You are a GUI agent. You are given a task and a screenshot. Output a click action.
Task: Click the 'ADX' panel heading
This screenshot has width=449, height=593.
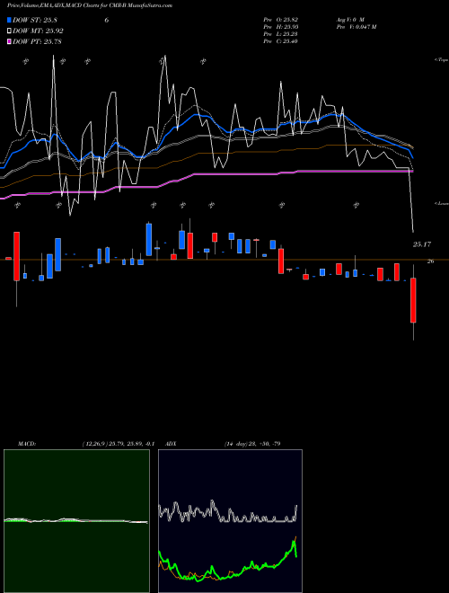click(x=171, y=444)
